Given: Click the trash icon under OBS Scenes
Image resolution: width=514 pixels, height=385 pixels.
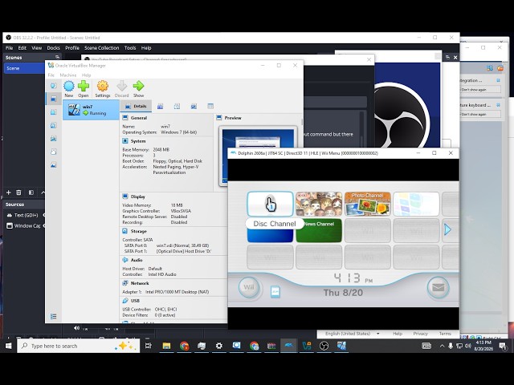Looking at the screenshot, I should pos(19,192).
